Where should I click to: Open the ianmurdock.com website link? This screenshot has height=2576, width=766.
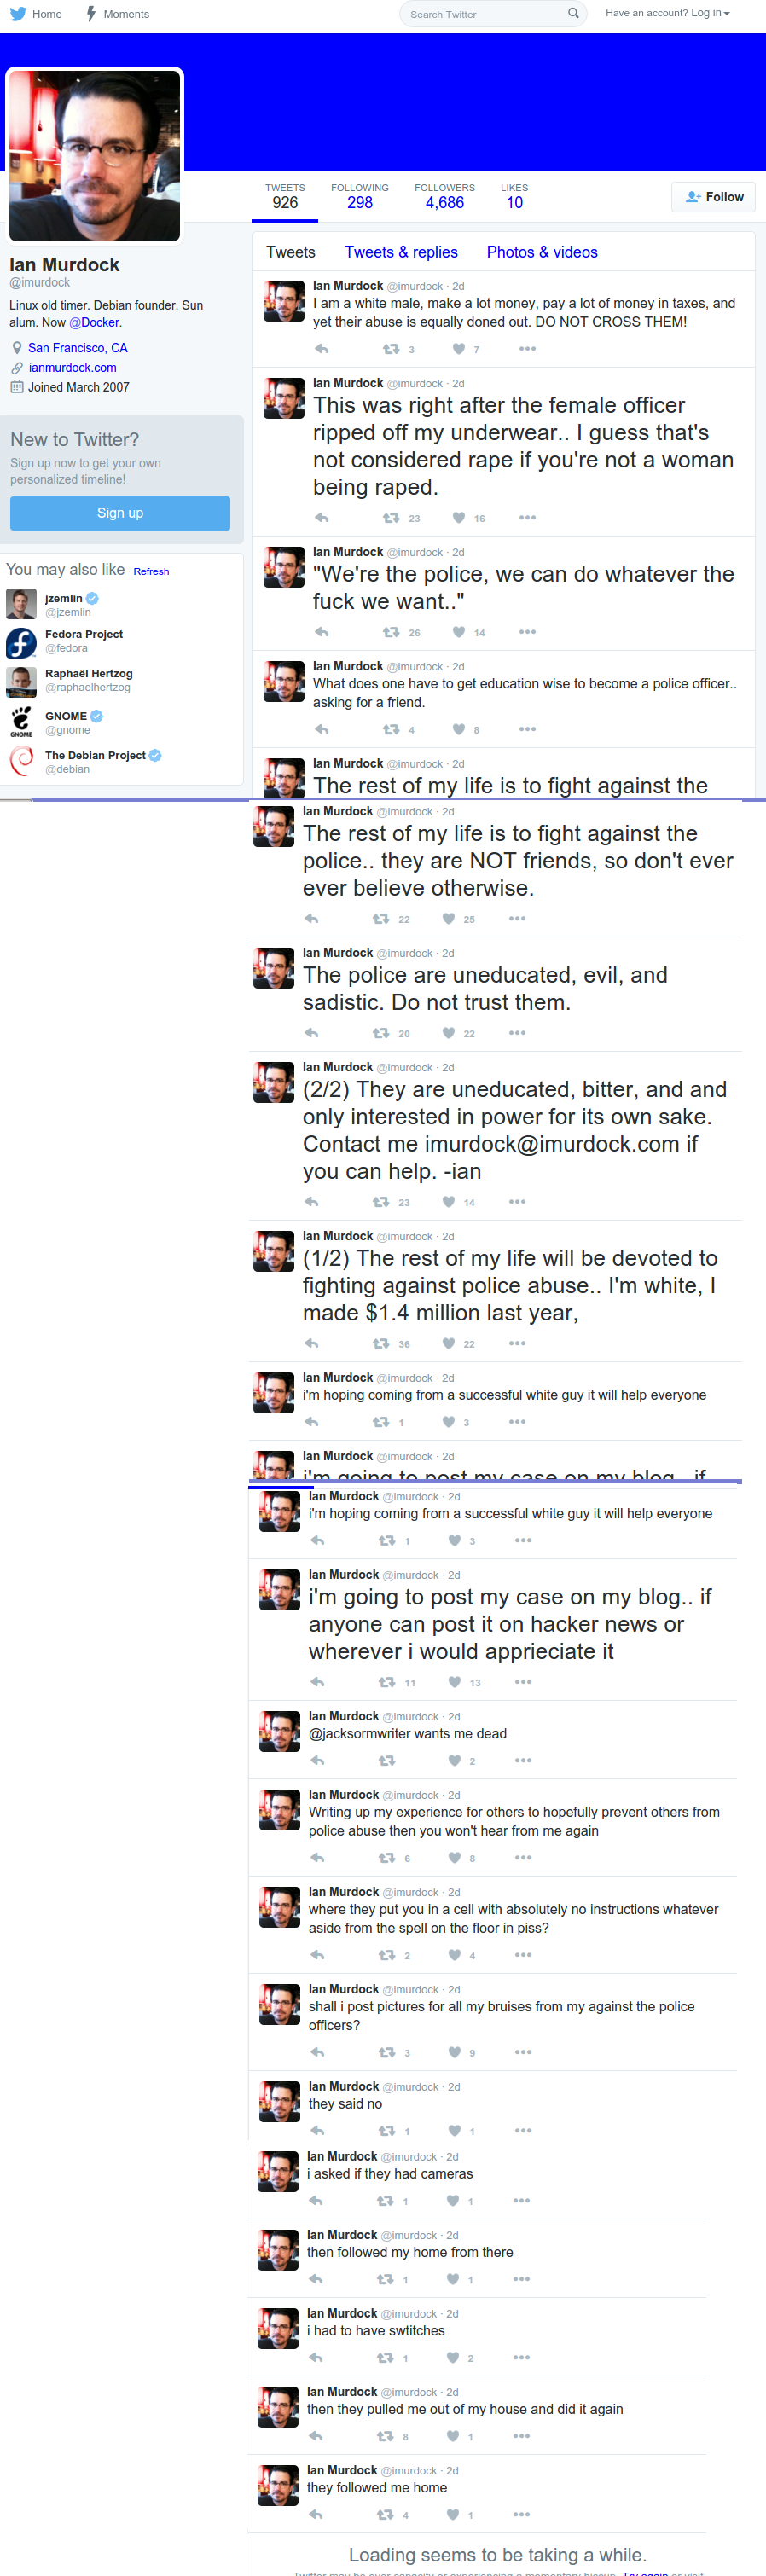point(72,368)
